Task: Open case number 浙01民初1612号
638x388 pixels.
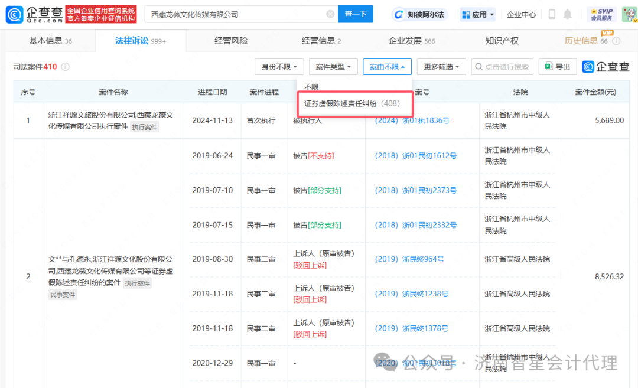Action: click(x=416, y=156)
